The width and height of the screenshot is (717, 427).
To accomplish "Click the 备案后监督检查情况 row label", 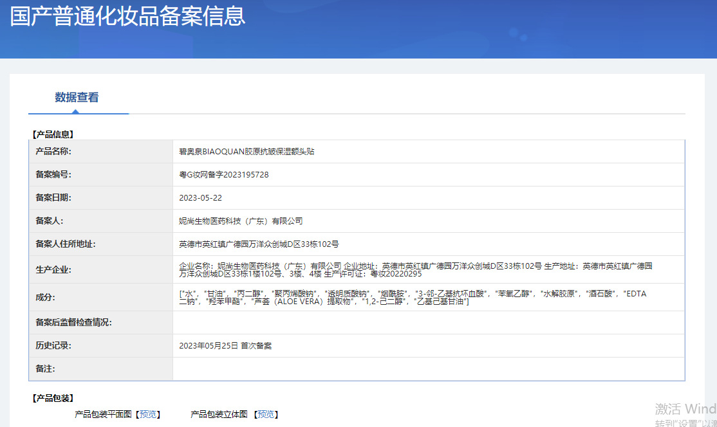I will pyautogui.click(x=73, y=322).
